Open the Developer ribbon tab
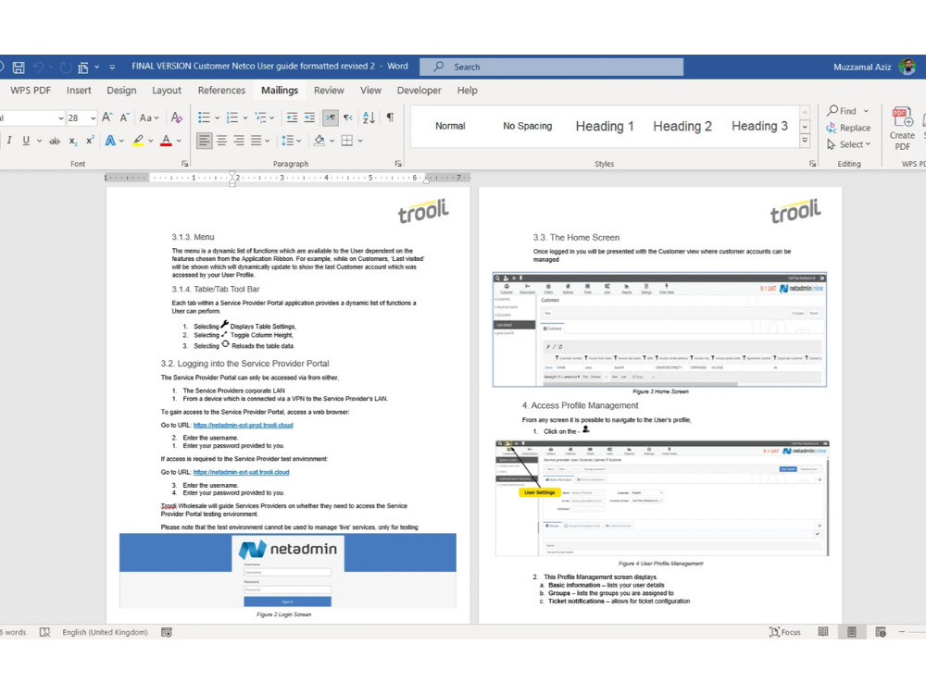Viewport: 926px width, 694px height. tap(419, 91)
